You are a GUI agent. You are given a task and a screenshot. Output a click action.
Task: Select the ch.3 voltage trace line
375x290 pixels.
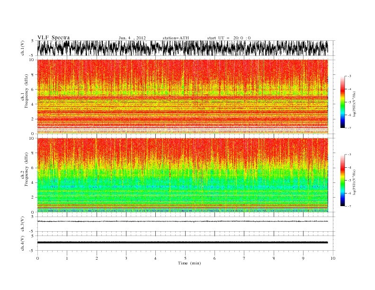tap(182, 221)
